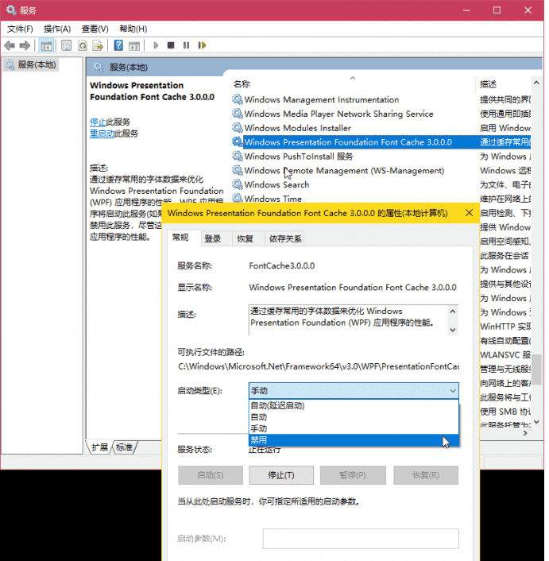Switch to the 标准 view tab

pos(124,447)
